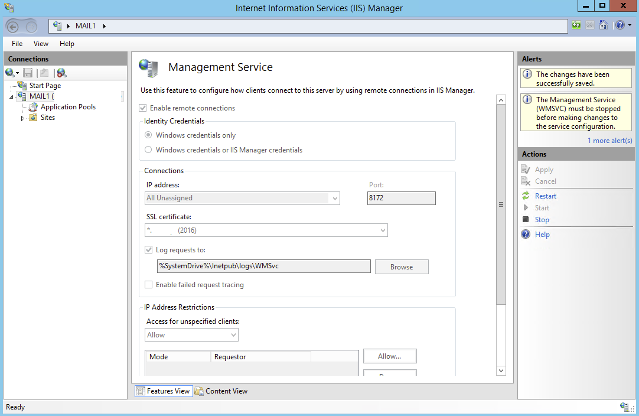Click inside the Port input field
Screen dimensions: 639x416
(x=401, y=198)
